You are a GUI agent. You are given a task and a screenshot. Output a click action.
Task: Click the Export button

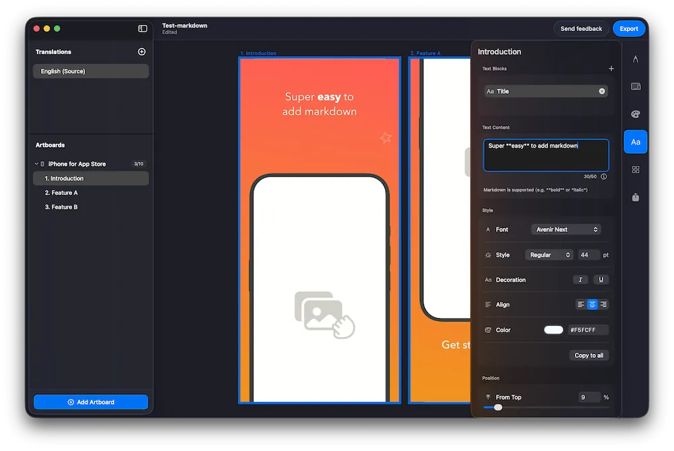[628, 28]
